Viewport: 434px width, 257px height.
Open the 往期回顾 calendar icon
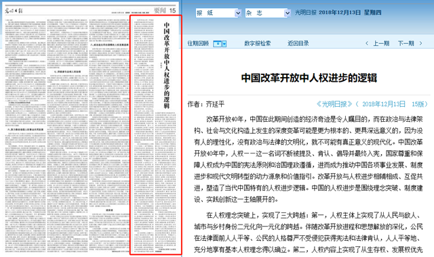pyautogui.click(x=218, y=43)
